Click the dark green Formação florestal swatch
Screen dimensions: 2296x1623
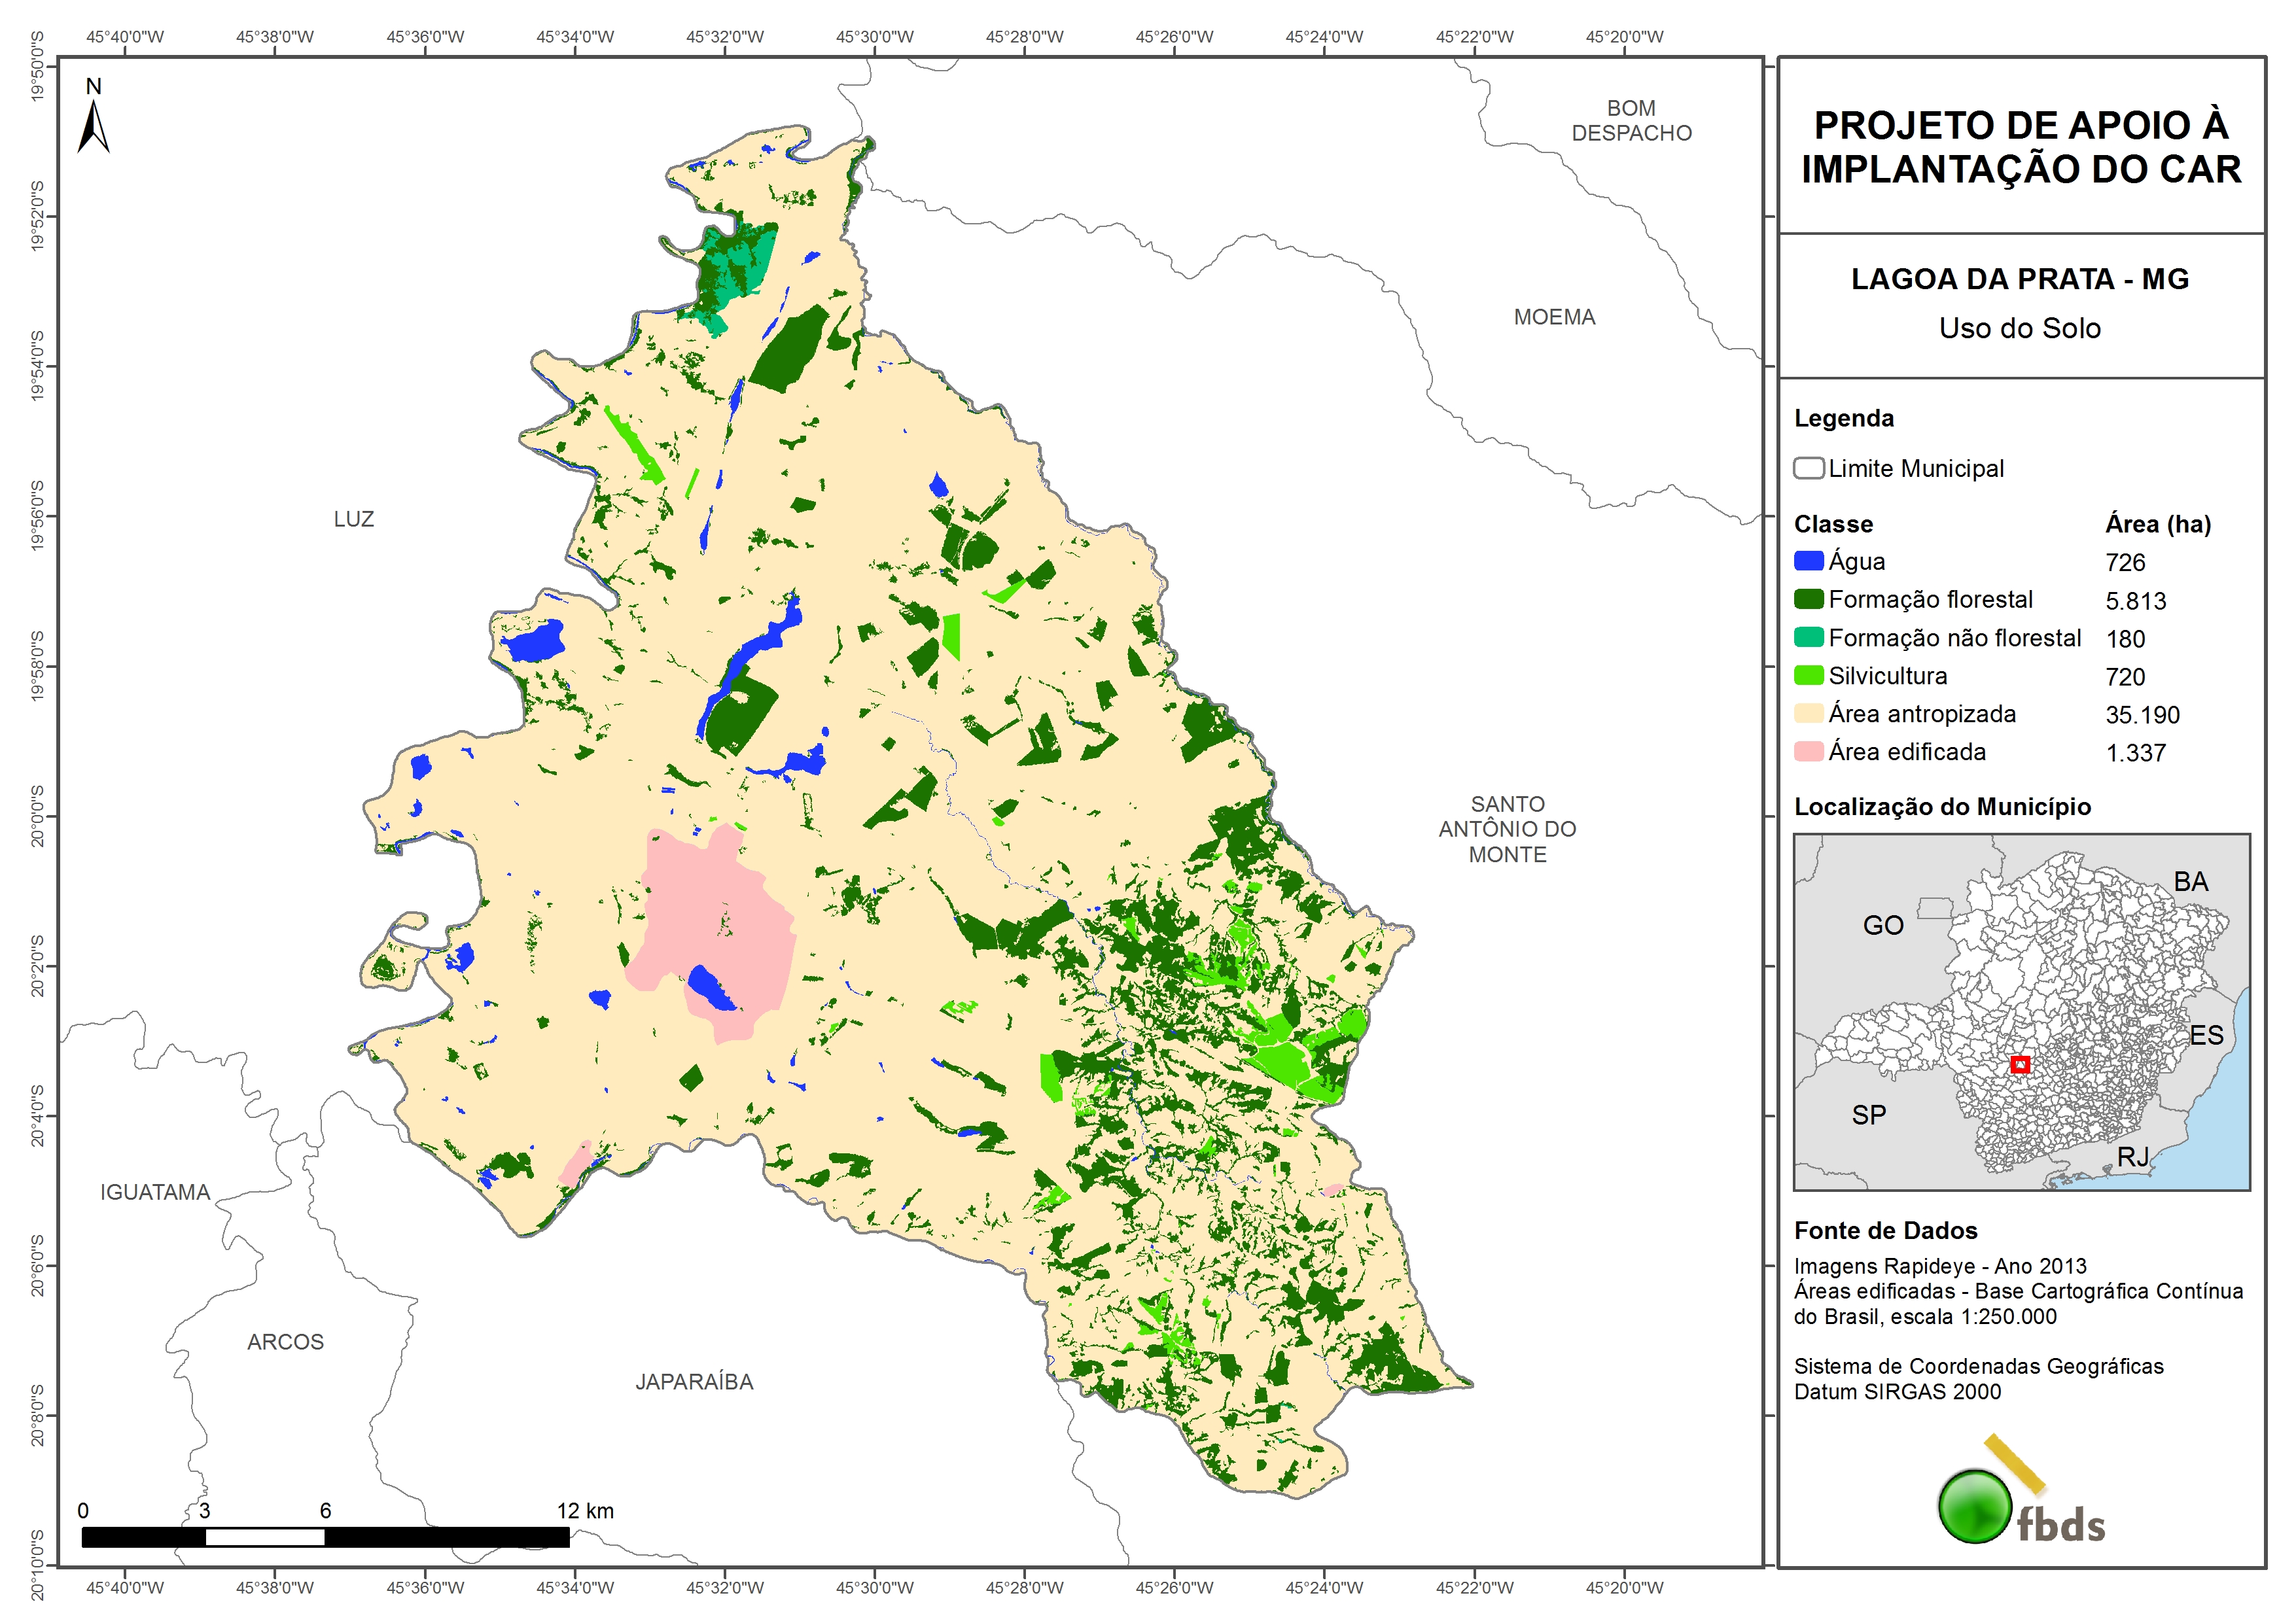click(1808, 599)
